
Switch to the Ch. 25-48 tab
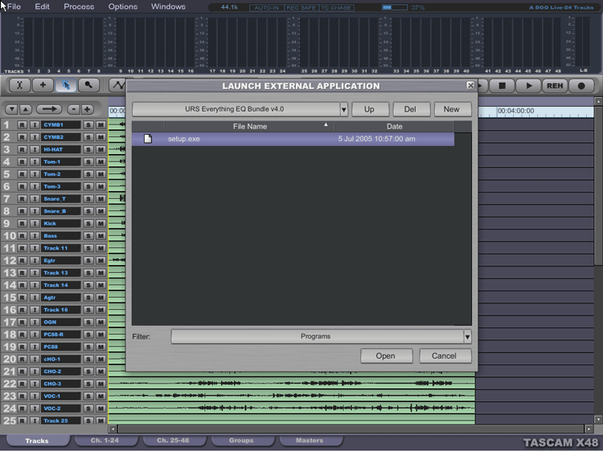click(173, 441)
